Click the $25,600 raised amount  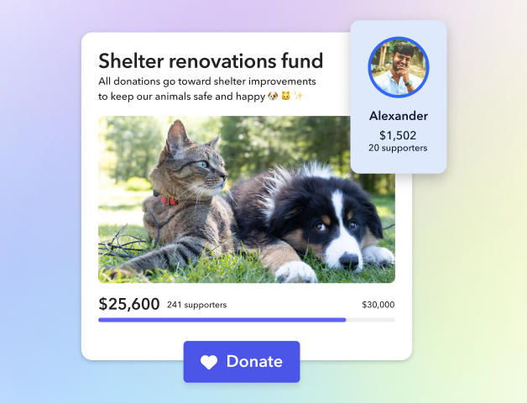[129, 304]
